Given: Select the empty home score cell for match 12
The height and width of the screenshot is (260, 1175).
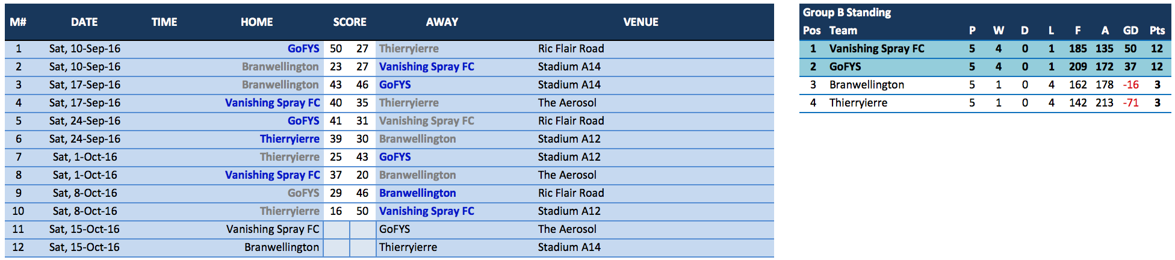Looking at the screenshot, I should 336,247.
